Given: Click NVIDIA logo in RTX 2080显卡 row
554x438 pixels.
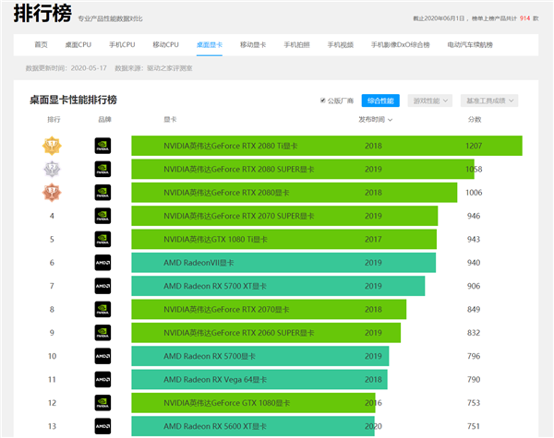Looking at the screenshot, I should pyautogui.click(x=102, y=193).
